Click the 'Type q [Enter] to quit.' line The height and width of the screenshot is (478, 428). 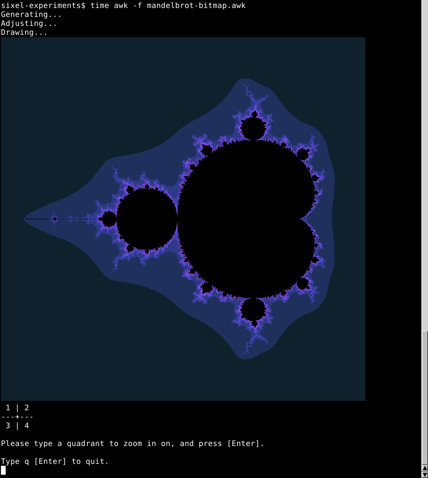55,461
